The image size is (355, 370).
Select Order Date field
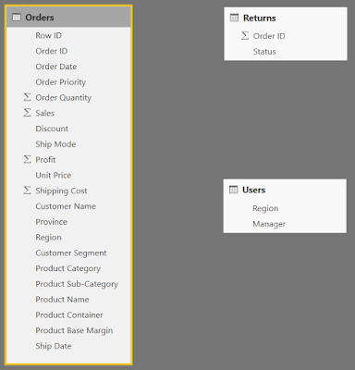click(69, 67)
